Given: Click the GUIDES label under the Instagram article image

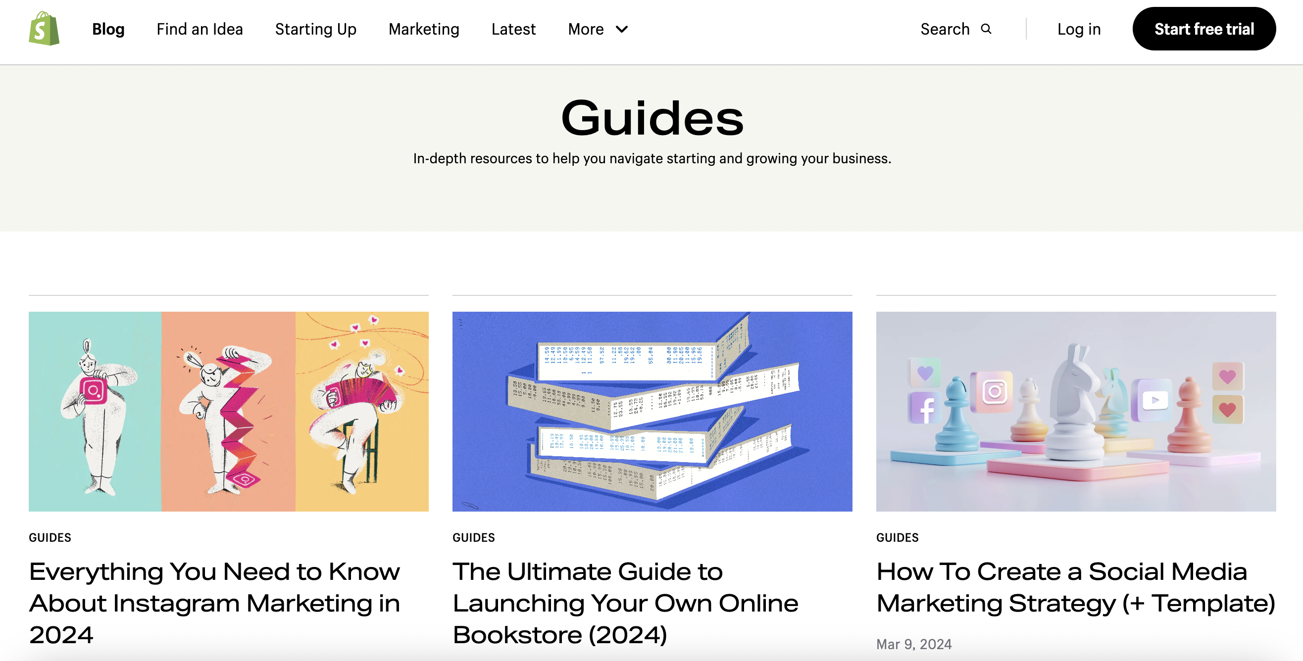Looking at the screenshot, I should 50,537.
